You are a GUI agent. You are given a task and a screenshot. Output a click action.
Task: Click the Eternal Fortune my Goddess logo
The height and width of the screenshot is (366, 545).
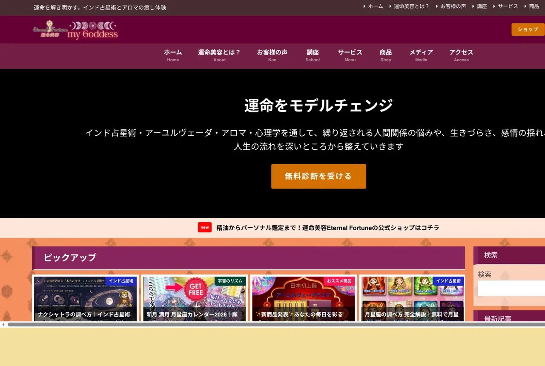point(75,30)
